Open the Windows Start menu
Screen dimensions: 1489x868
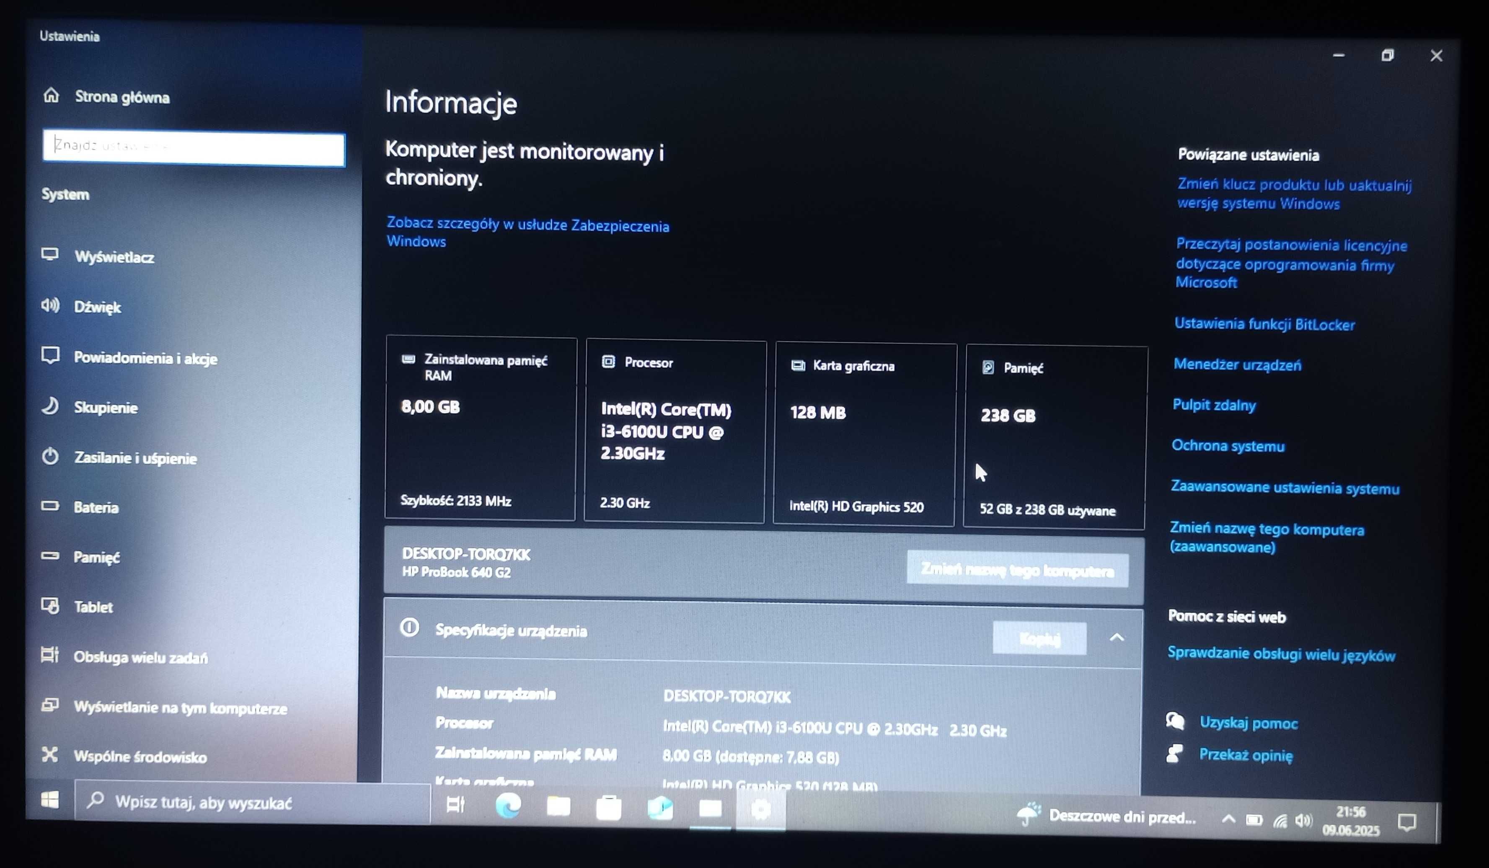click(50, 800)
